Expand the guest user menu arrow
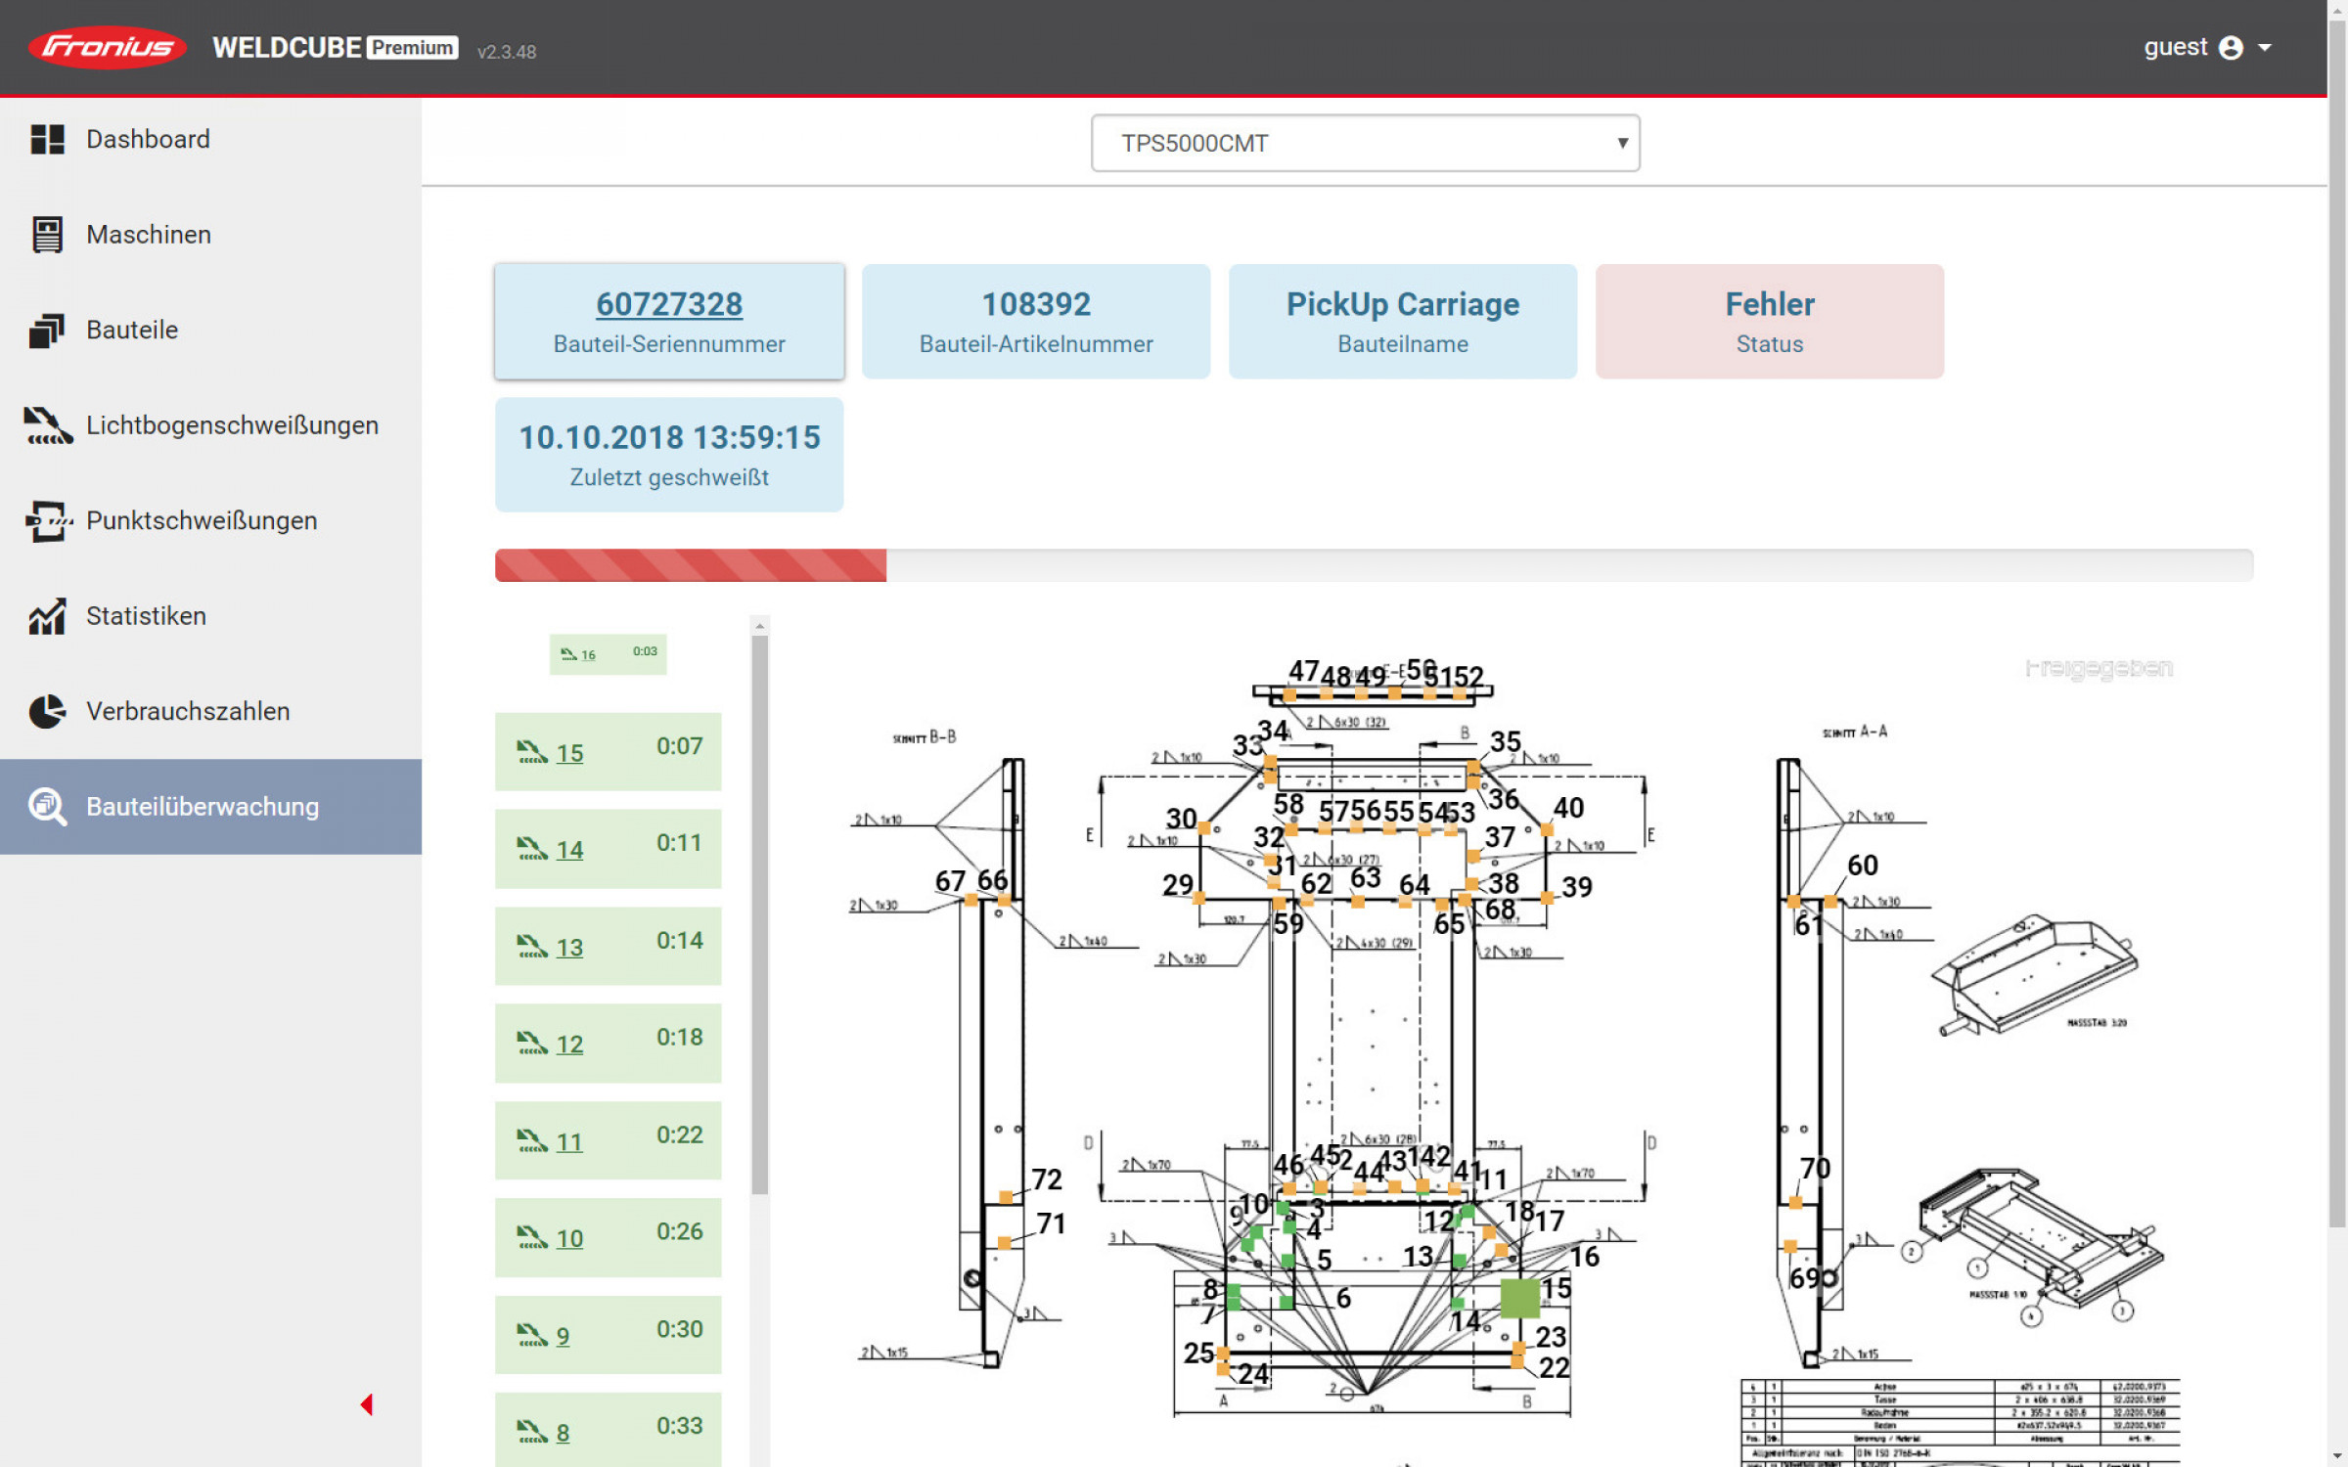Image resolution: width=2348 pixels, height=1467 pixels. point(2265,48)
